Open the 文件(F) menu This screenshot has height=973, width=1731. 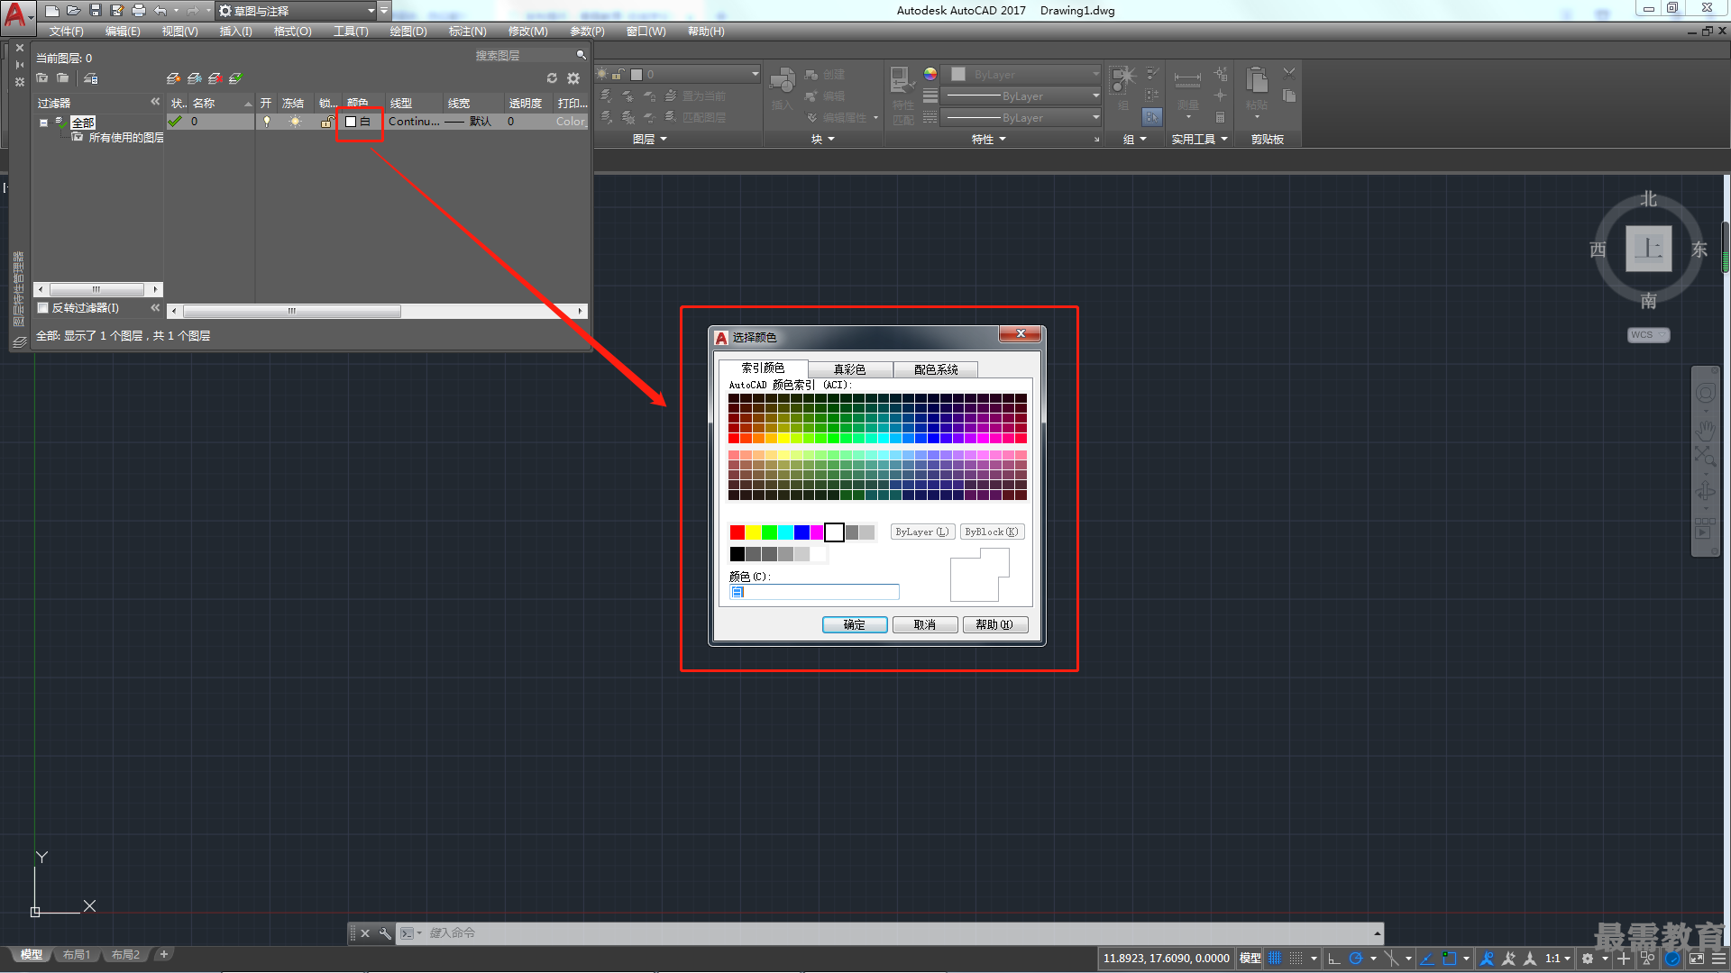[x=67, y=32]
